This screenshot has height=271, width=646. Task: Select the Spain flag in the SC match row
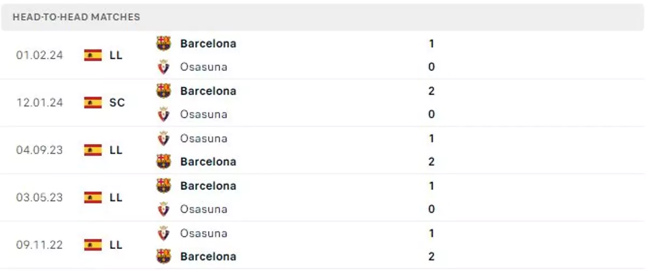93,102
